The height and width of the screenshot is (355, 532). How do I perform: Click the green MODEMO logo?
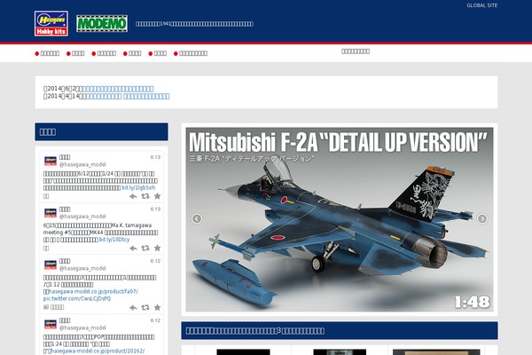pos(102,23)
